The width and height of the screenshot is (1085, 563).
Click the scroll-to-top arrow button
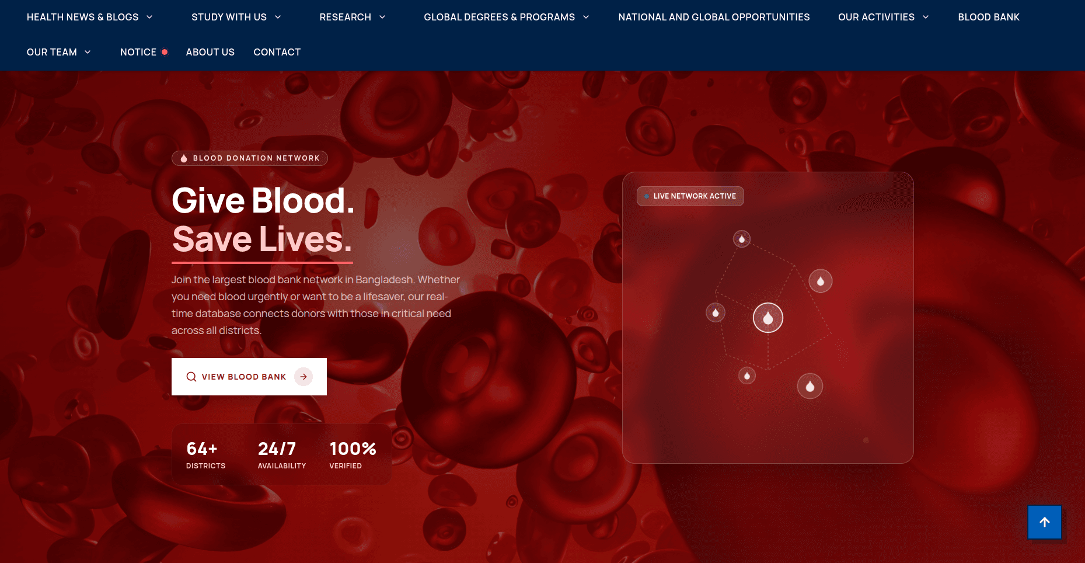pos(1044,522)
